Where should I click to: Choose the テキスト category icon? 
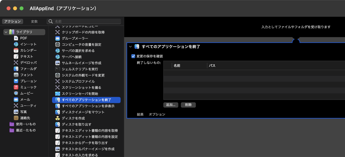pos(16,56)
